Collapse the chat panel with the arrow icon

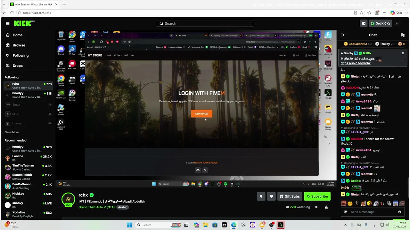pyautogui.click(x=343, y=35)
